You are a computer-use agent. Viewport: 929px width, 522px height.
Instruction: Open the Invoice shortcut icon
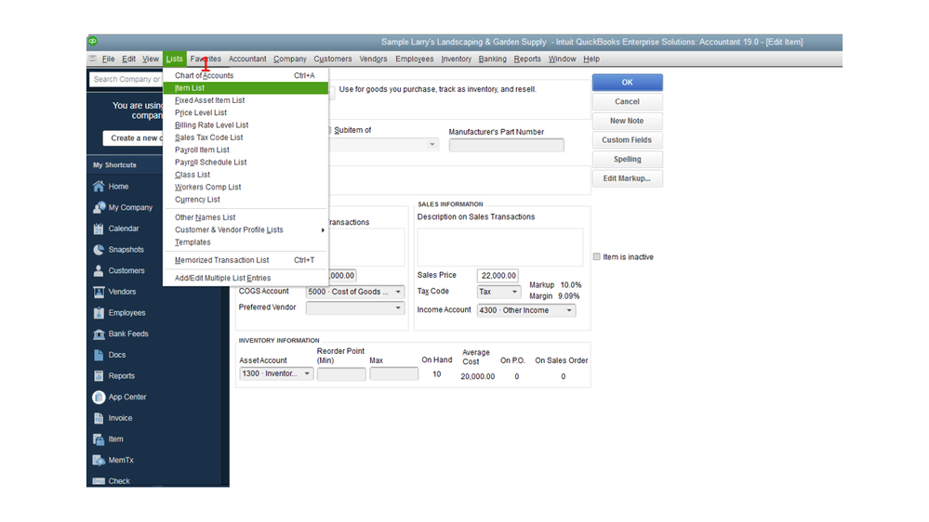click(x=99, y=418)
